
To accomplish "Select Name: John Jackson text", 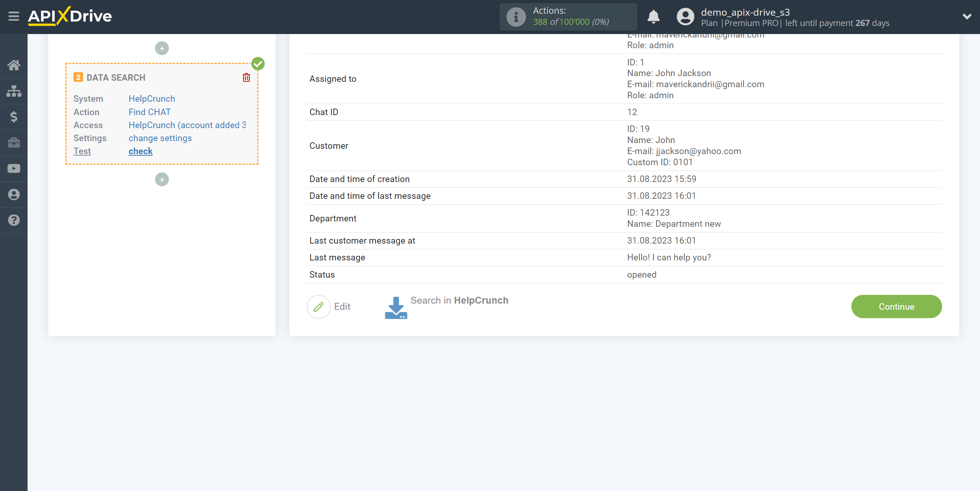I will click(669, 73).
